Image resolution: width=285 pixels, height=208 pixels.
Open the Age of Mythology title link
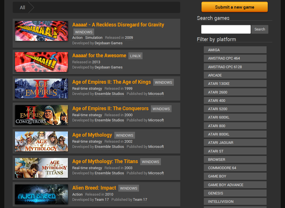click(92, 135)
